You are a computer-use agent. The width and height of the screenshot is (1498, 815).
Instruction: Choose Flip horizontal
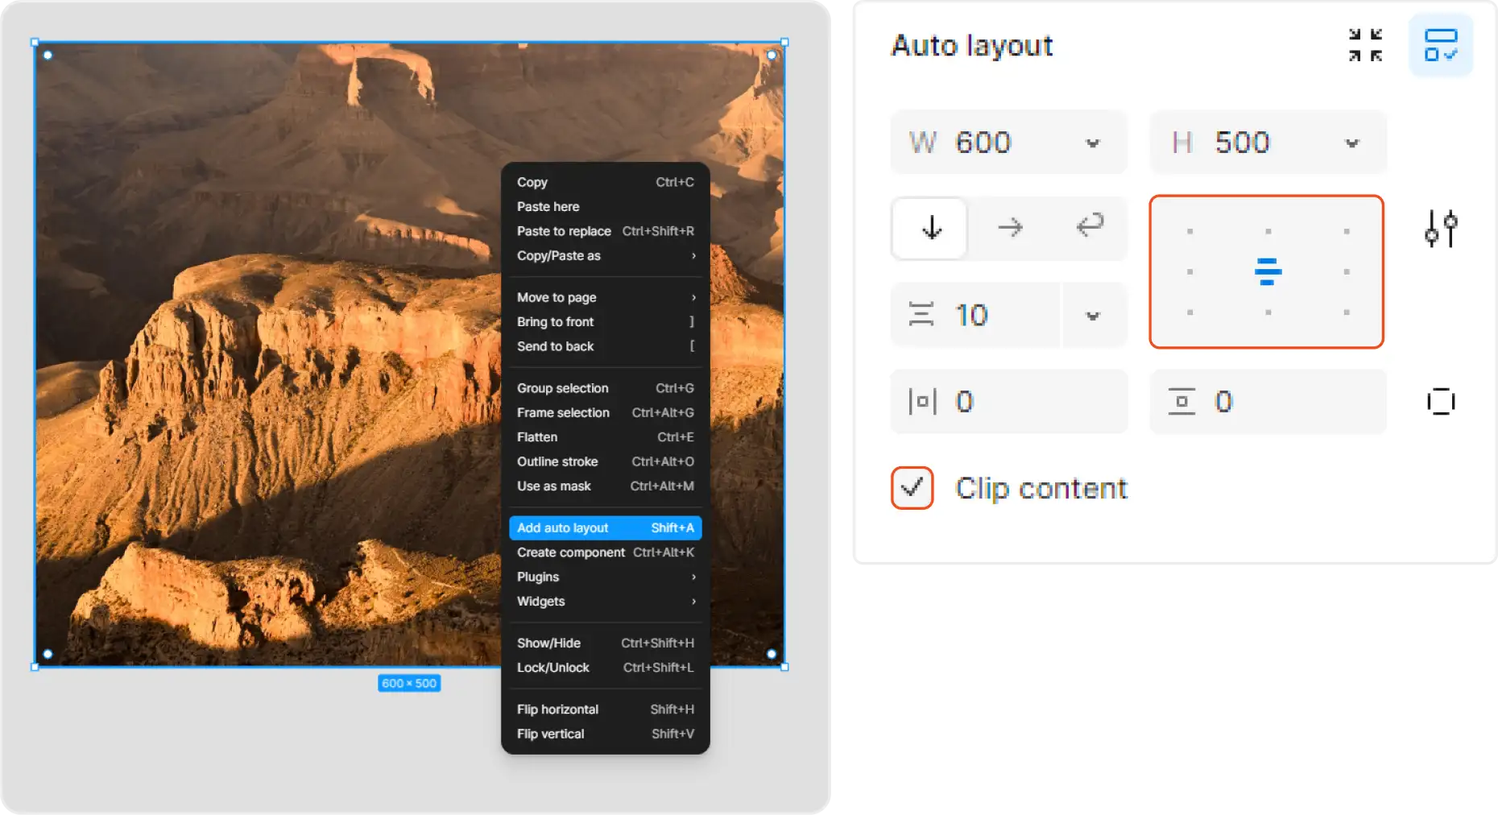606,710
